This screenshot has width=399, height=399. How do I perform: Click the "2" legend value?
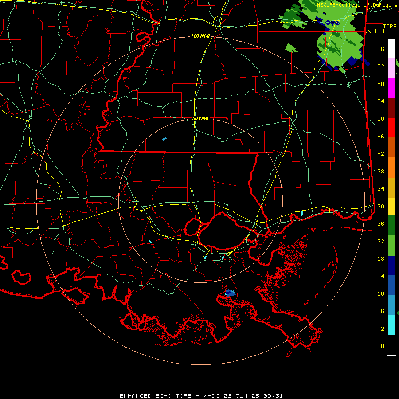tap(382, 329)
